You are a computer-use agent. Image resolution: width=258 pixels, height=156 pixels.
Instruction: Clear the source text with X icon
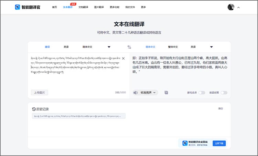(123, 58)
